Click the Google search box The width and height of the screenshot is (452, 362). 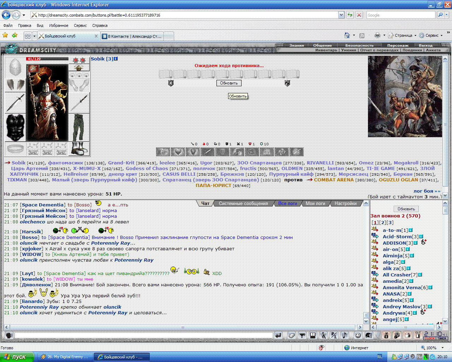pos(401,15)
